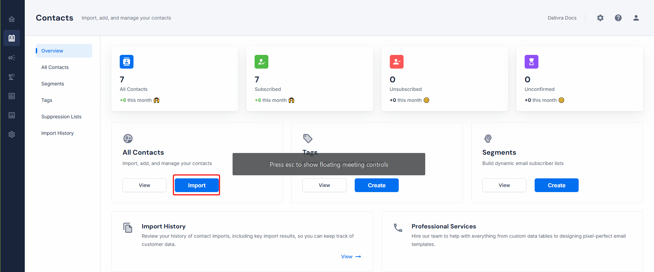Select Overview in the contacts menu
654x272 pixels.
64,51
